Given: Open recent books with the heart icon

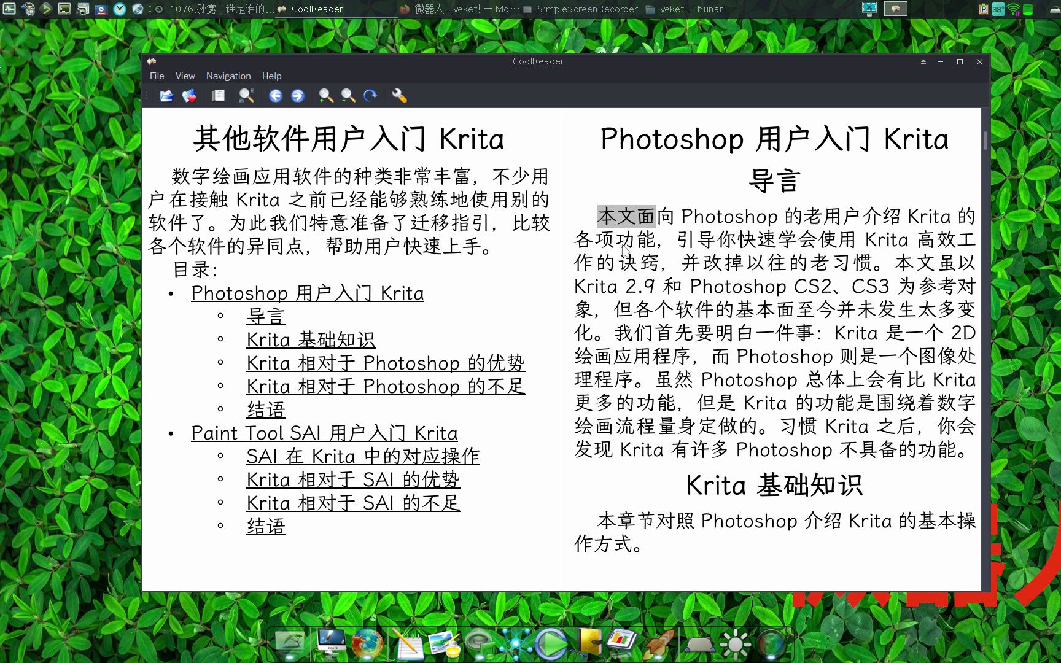Looking at the screenshot, I should 189,96.
